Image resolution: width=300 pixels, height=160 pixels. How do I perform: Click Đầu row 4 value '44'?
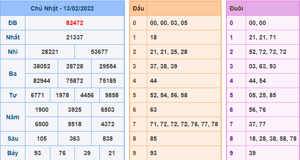(x=153, y=81)
